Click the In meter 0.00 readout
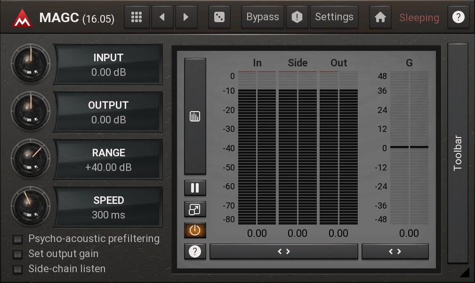The width and height of the screenshot is (475, 283). [x=257, y=233]
